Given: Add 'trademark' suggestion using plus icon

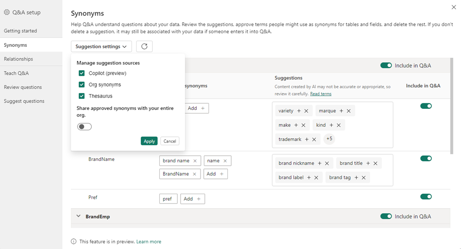Looking at the screenshot, I should click(x=307, y=139).
